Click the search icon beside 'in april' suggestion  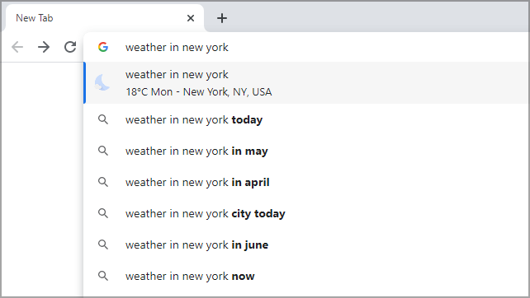coord(103,182)
